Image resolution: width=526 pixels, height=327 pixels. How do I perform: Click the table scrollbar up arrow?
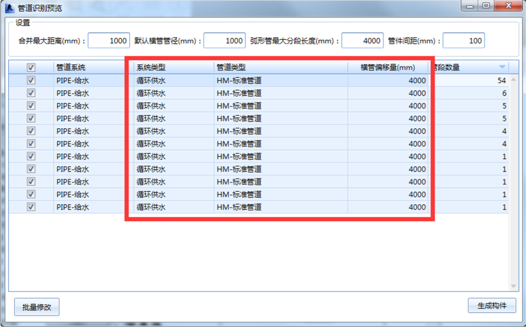pos(514,80)
